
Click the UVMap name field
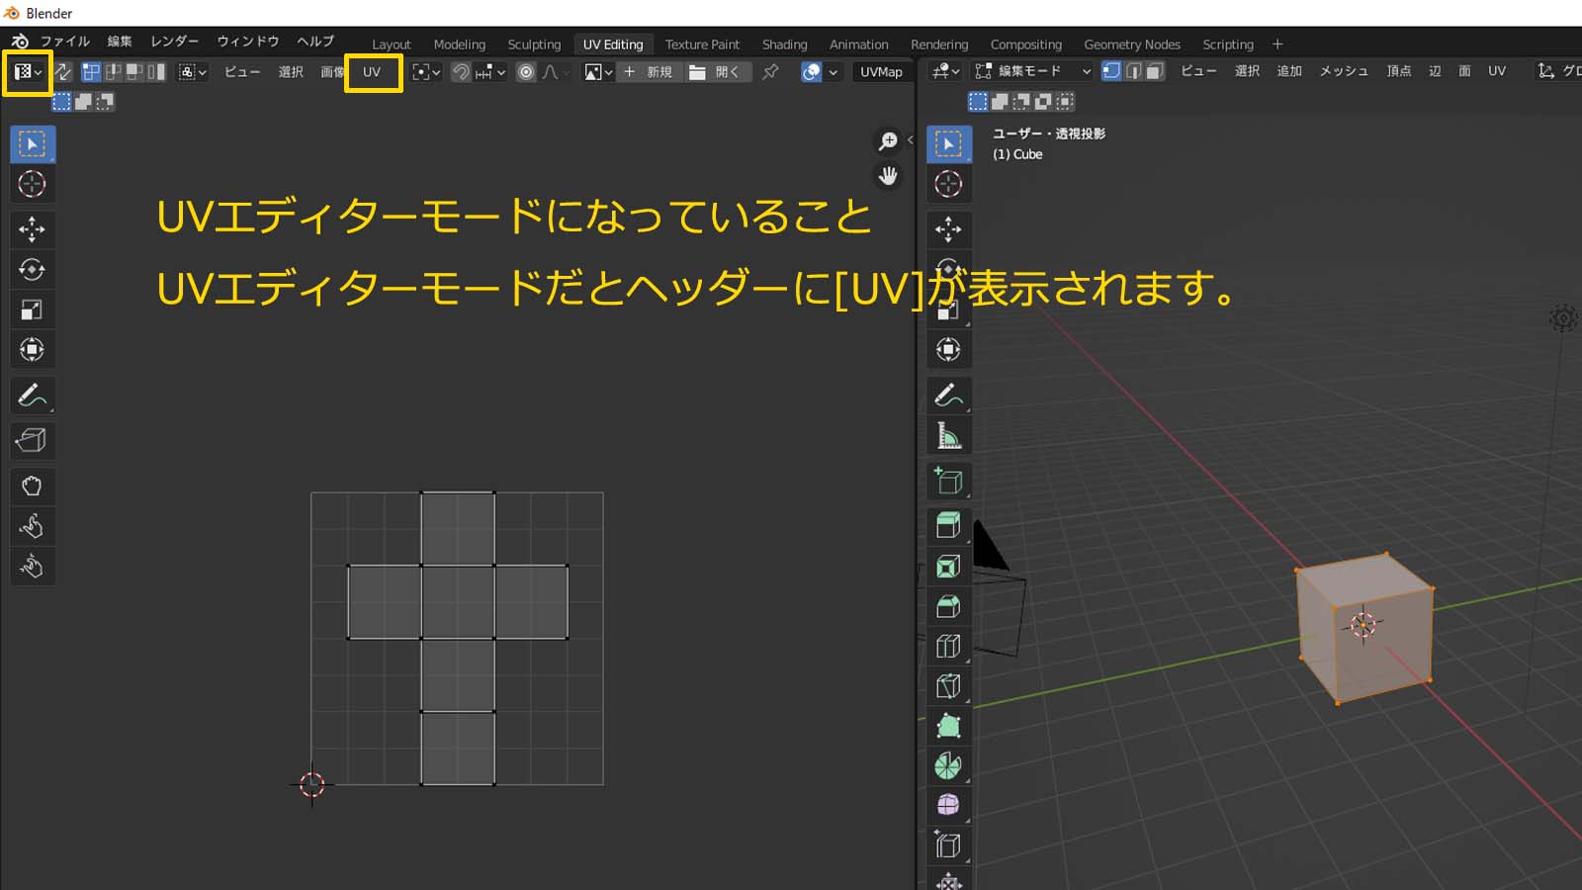[x=880, y=72]
